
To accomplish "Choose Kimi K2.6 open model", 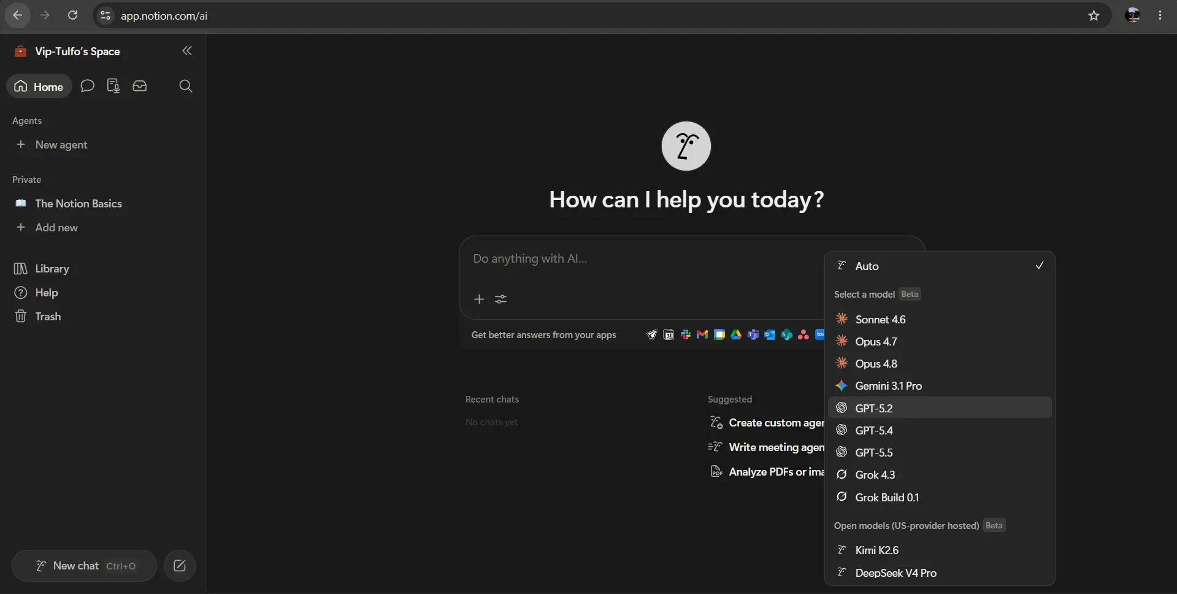I will click(940, 550).
